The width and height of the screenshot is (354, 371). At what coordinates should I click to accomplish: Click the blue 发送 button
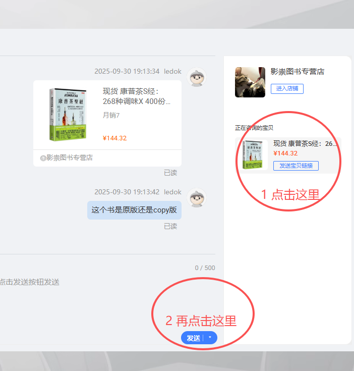[193, 338]
